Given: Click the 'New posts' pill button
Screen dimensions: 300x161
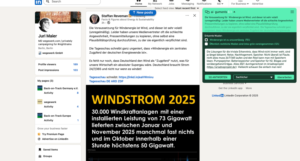Looking at the screenshot, I should (142, 12).
